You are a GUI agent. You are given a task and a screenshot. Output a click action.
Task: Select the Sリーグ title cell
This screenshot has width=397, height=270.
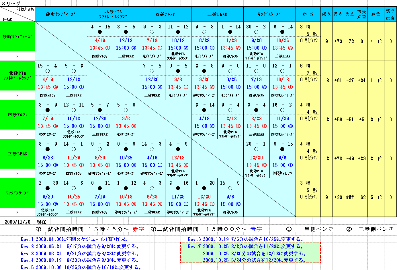pos(11,3)
